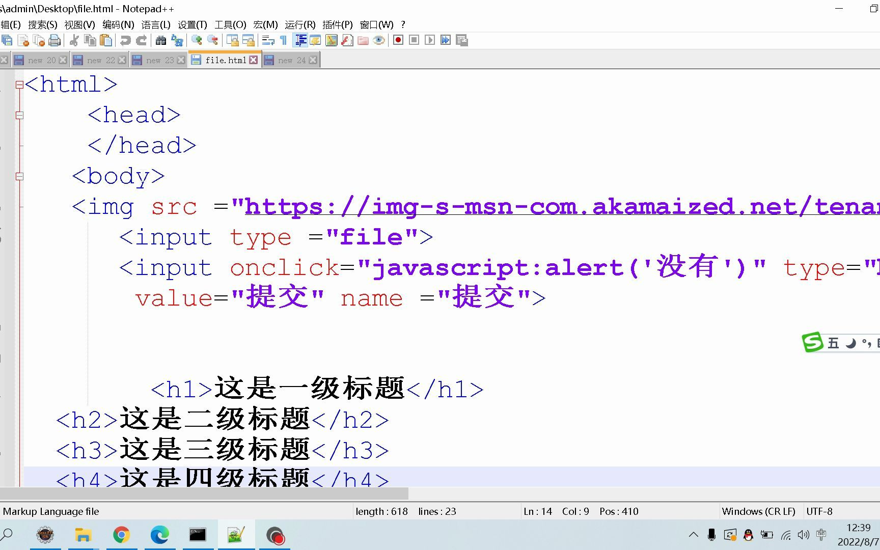880x550 pixels.
Task: Click Windows (CR LF) in status bar
Action: pyautogui.click(x=758, y=511)
